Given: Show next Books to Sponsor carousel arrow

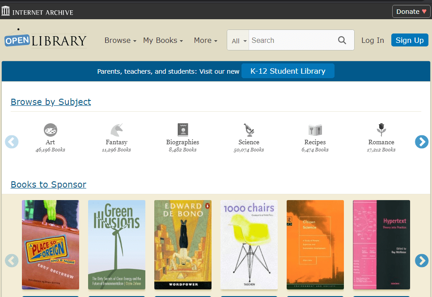Looking at the screenshot, I should (422, 261).
